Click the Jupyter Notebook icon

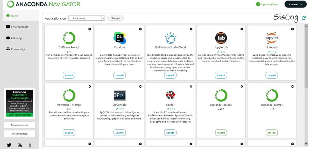tap(272, 38)
